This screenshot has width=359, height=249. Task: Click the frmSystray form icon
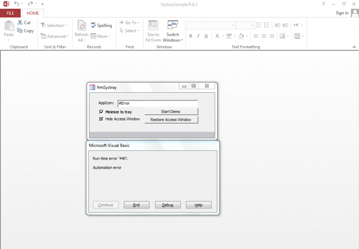(x=92, y=87)
